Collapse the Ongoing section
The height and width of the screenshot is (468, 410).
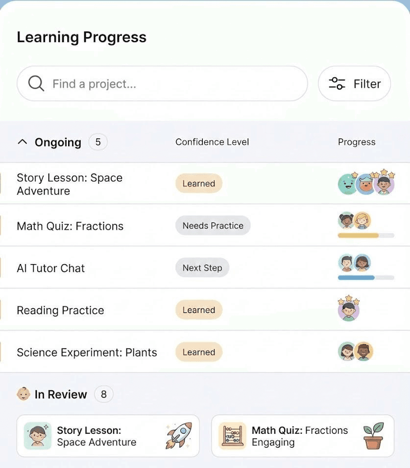[x=22, y=141]
